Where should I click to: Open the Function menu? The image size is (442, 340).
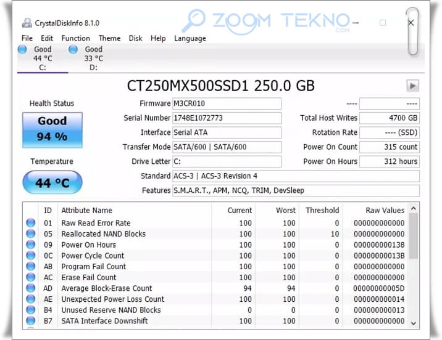(75, 38)
